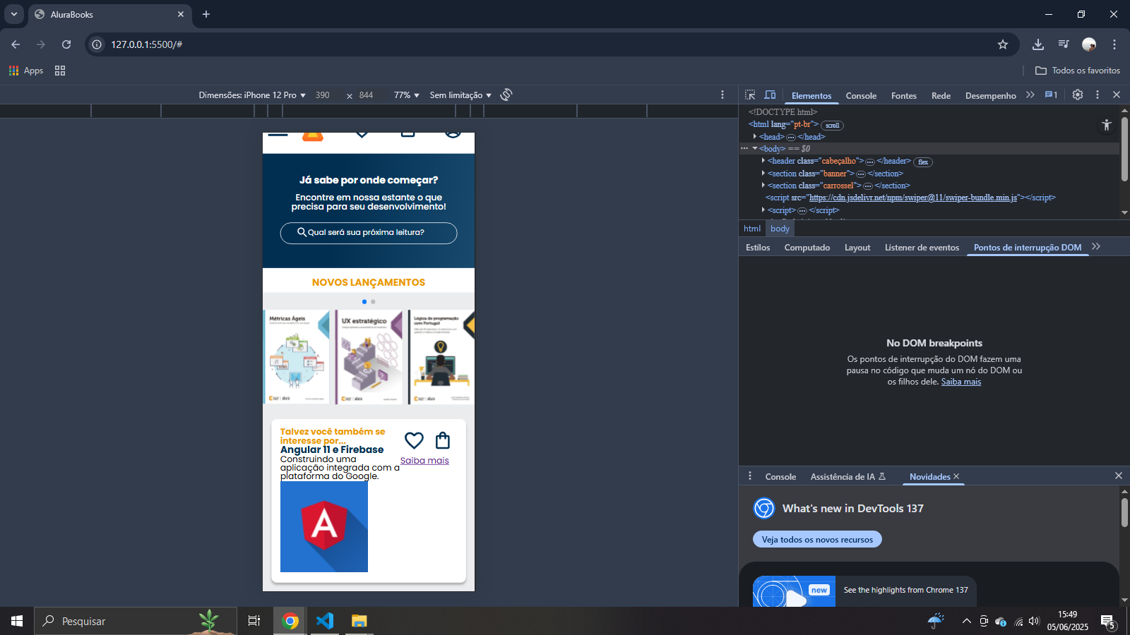1130x635 pixels.
Task: Click the rotate device icon
Action: [506, 95]
